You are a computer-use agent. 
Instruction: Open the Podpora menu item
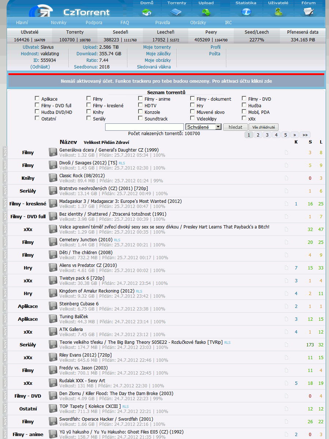[94, 22]
